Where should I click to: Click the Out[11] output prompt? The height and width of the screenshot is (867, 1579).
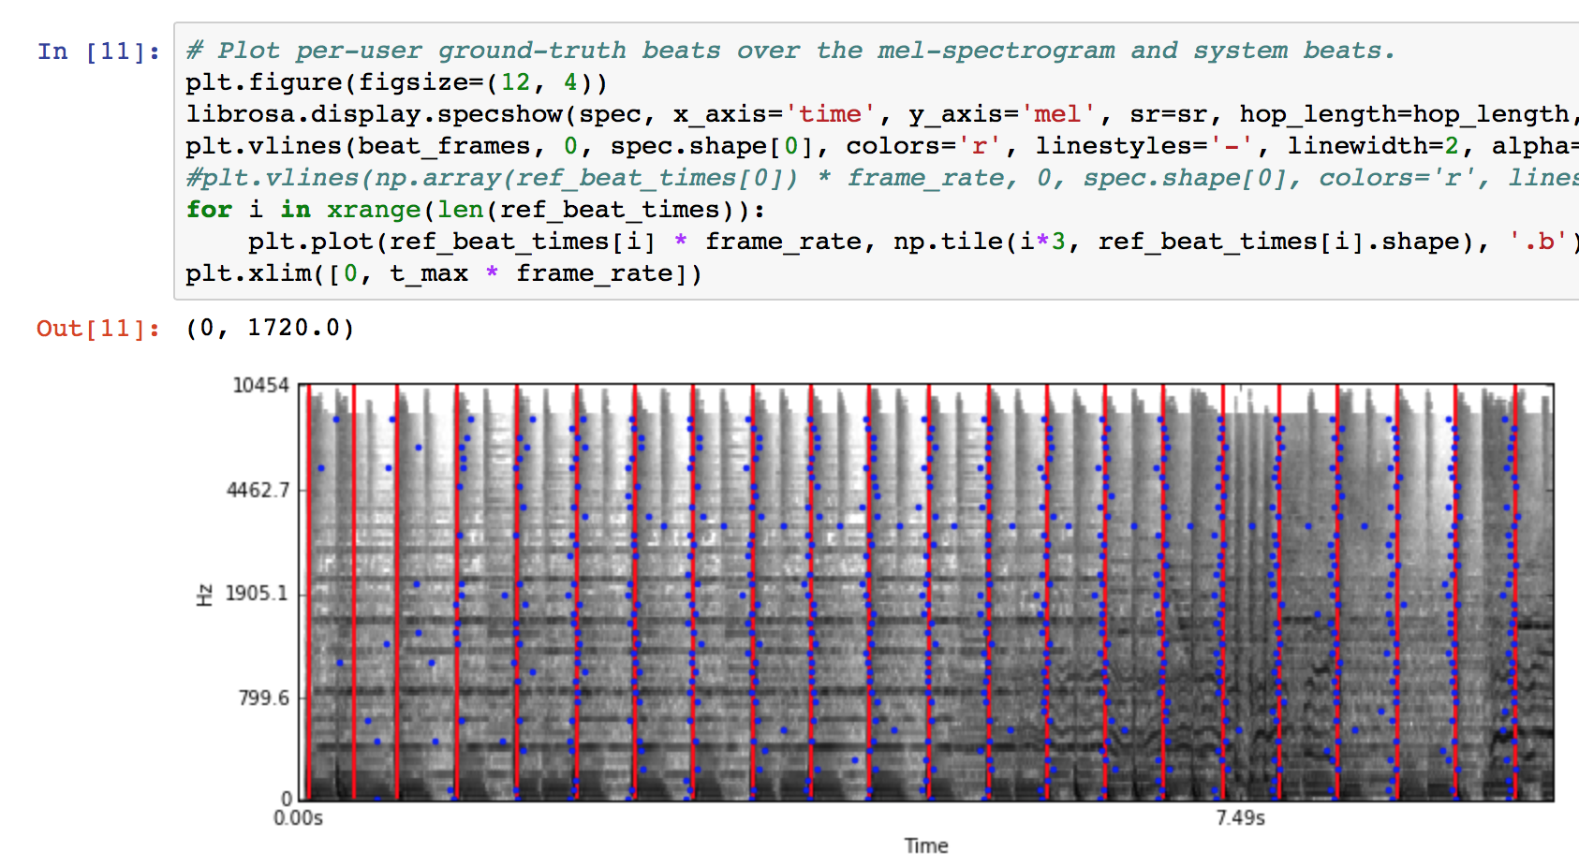97,329
